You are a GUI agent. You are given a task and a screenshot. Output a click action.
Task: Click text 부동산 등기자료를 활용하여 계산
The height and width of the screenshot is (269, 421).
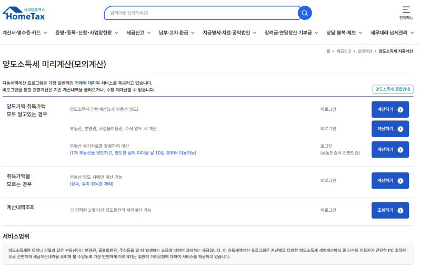click(x=99, y=146)
